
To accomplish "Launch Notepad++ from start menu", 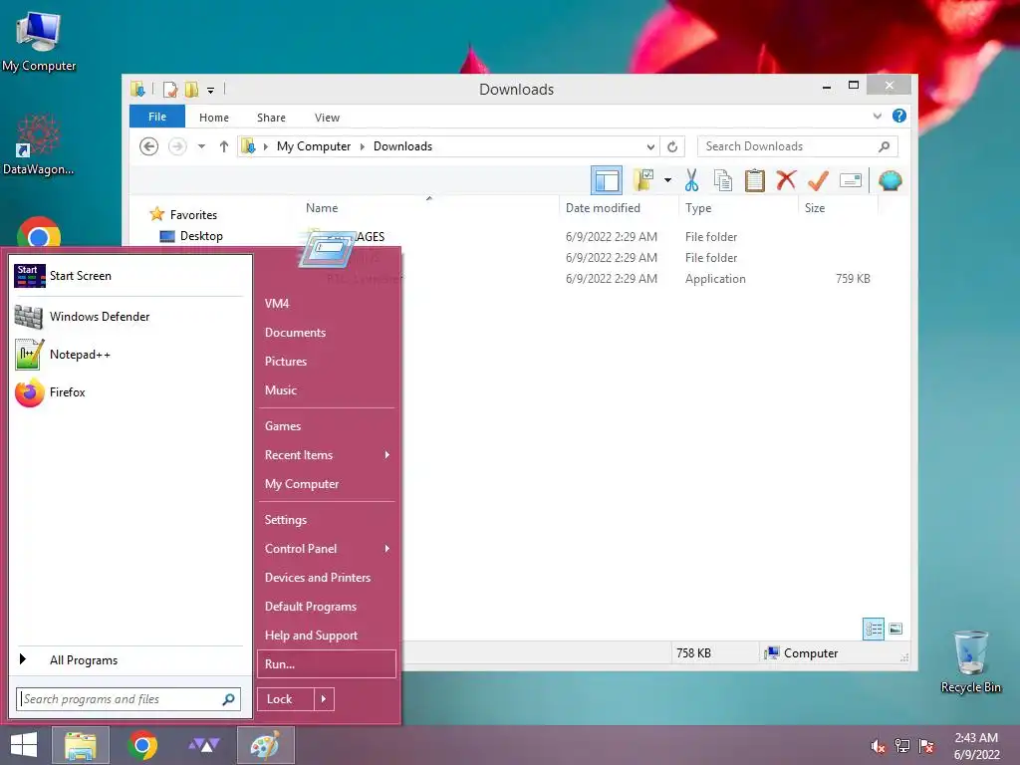I will (128, 355).
